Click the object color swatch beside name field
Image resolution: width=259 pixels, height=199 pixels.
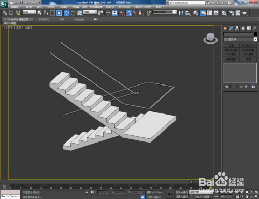[x=255, y=34]
